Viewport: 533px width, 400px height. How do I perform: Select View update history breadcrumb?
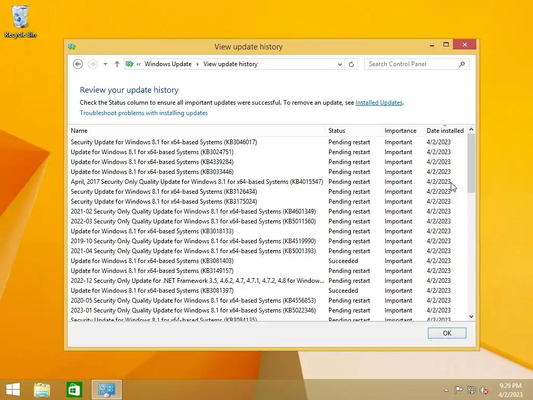pos(231,64)
